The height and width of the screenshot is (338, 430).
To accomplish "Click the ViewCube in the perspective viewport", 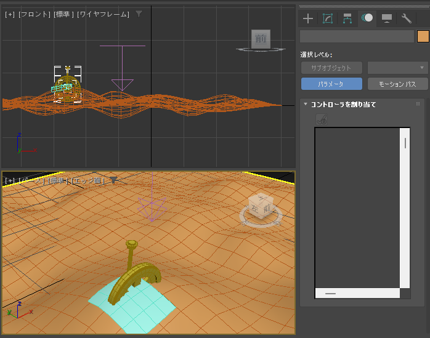I will 261,207.
